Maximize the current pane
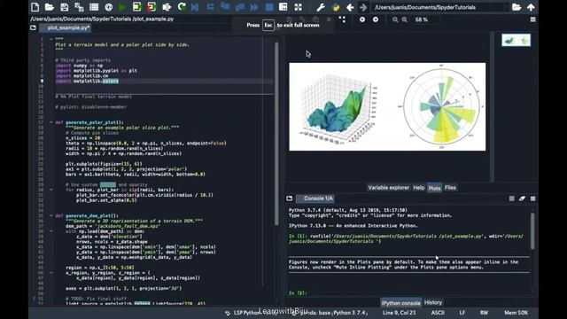 (x=283, y=7)
